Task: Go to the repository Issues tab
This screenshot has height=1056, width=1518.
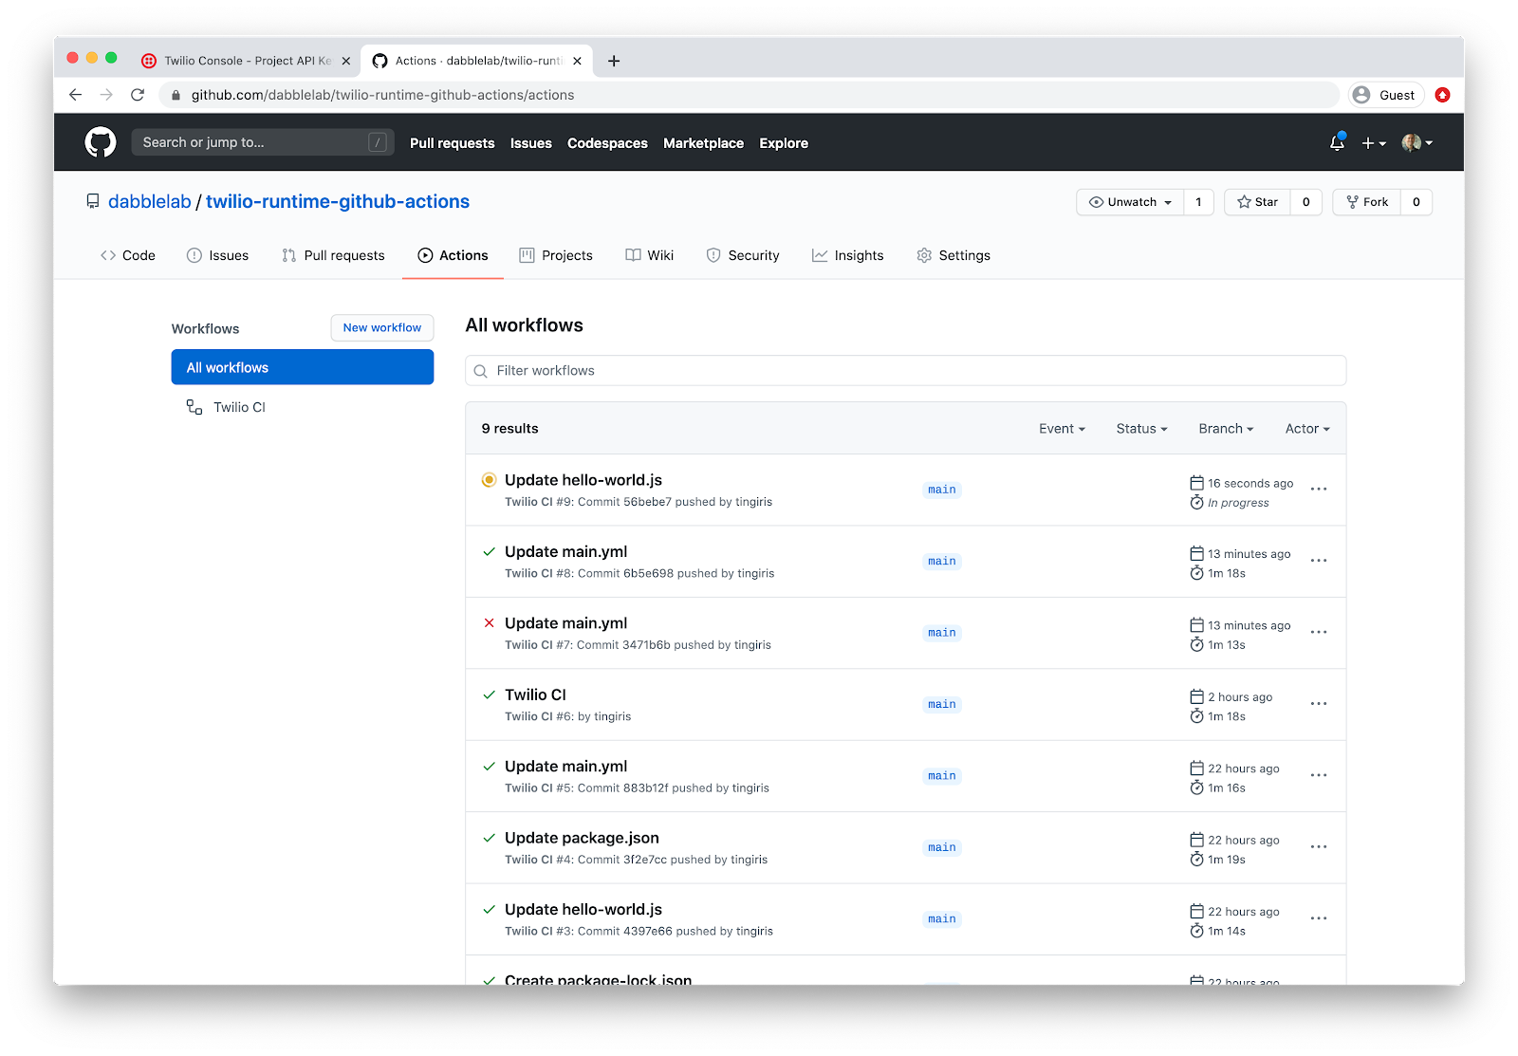Action: (217, 255)
